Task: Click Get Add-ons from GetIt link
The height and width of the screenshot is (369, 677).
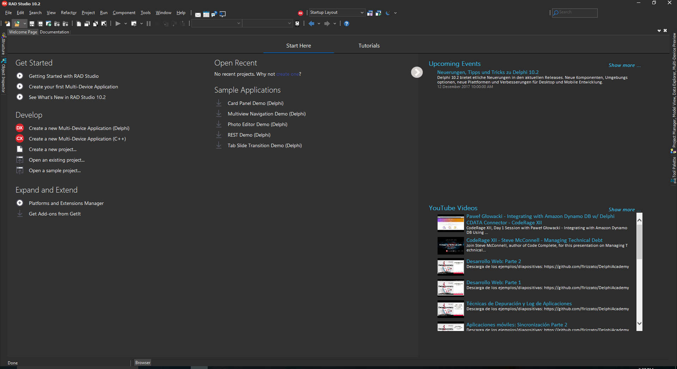Action: coord(55,214)
